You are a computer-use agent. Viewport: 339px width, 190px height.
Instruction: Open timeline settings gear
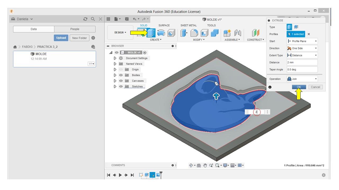[x=324, y=175]
